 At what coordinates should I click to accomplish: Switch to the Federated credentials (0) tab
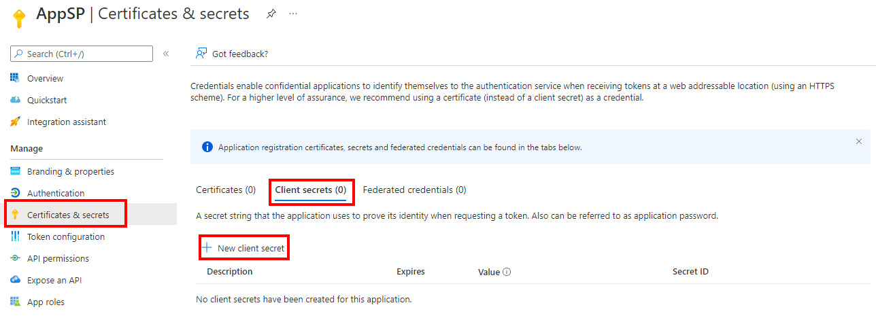(x=415, y=190)
